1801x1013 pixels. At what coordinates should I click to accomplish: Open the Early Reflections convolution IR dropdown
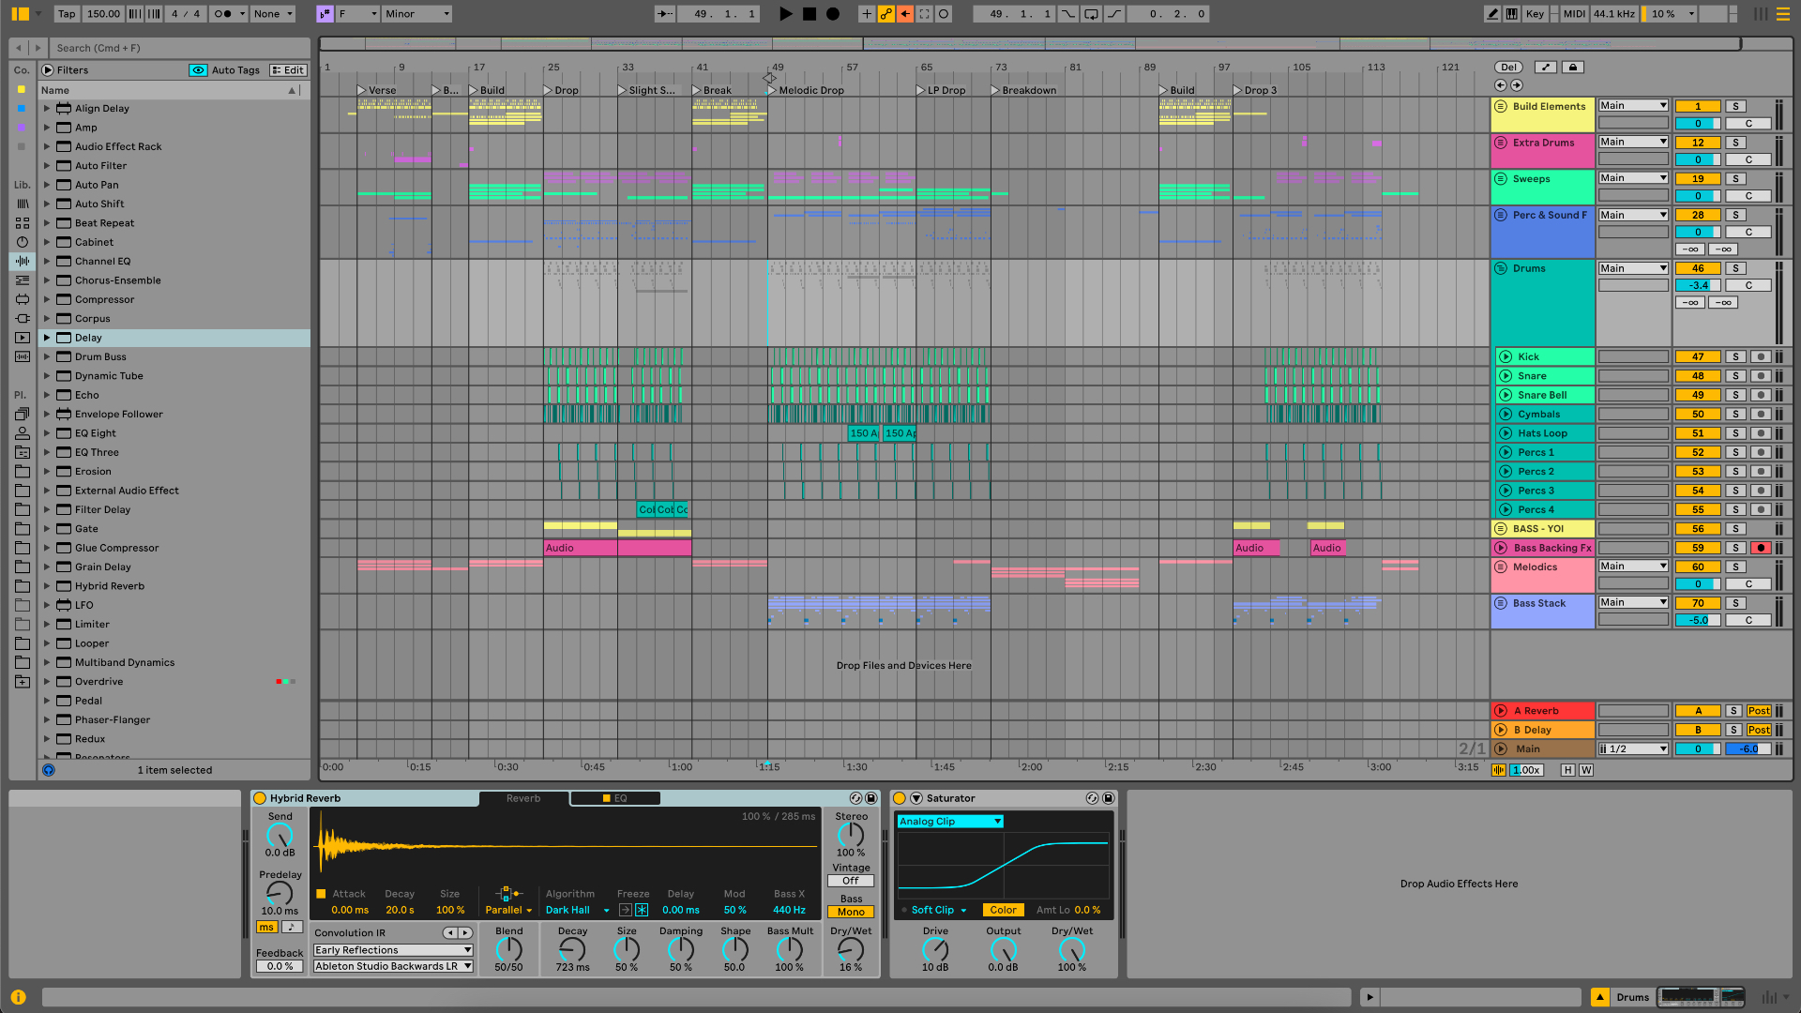392,949
